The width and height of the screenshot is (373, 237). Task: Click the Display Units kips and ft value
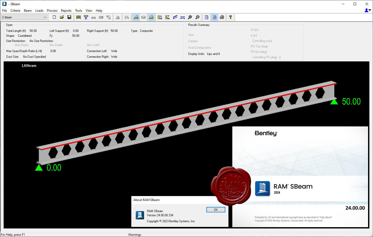point(214,54)
